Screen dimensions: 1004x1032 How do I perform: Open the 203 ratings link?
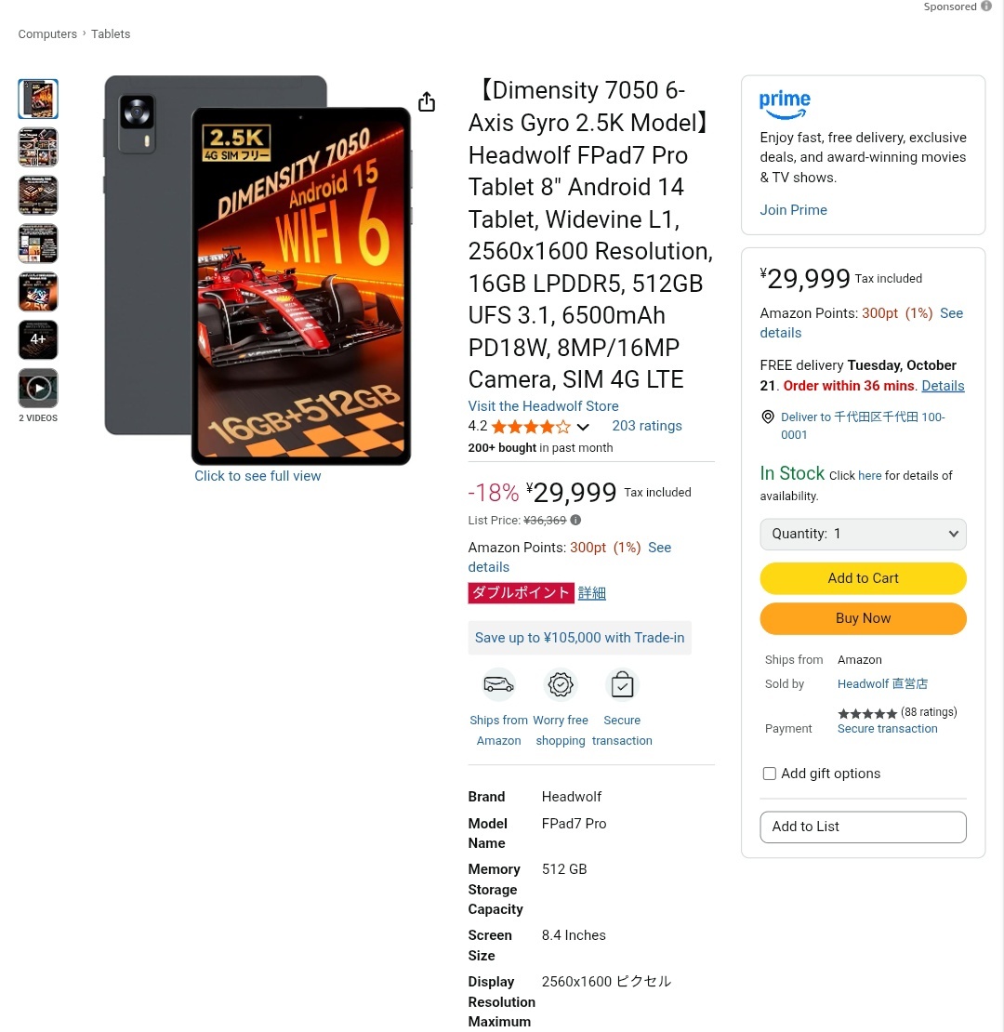tap(647, 426)
